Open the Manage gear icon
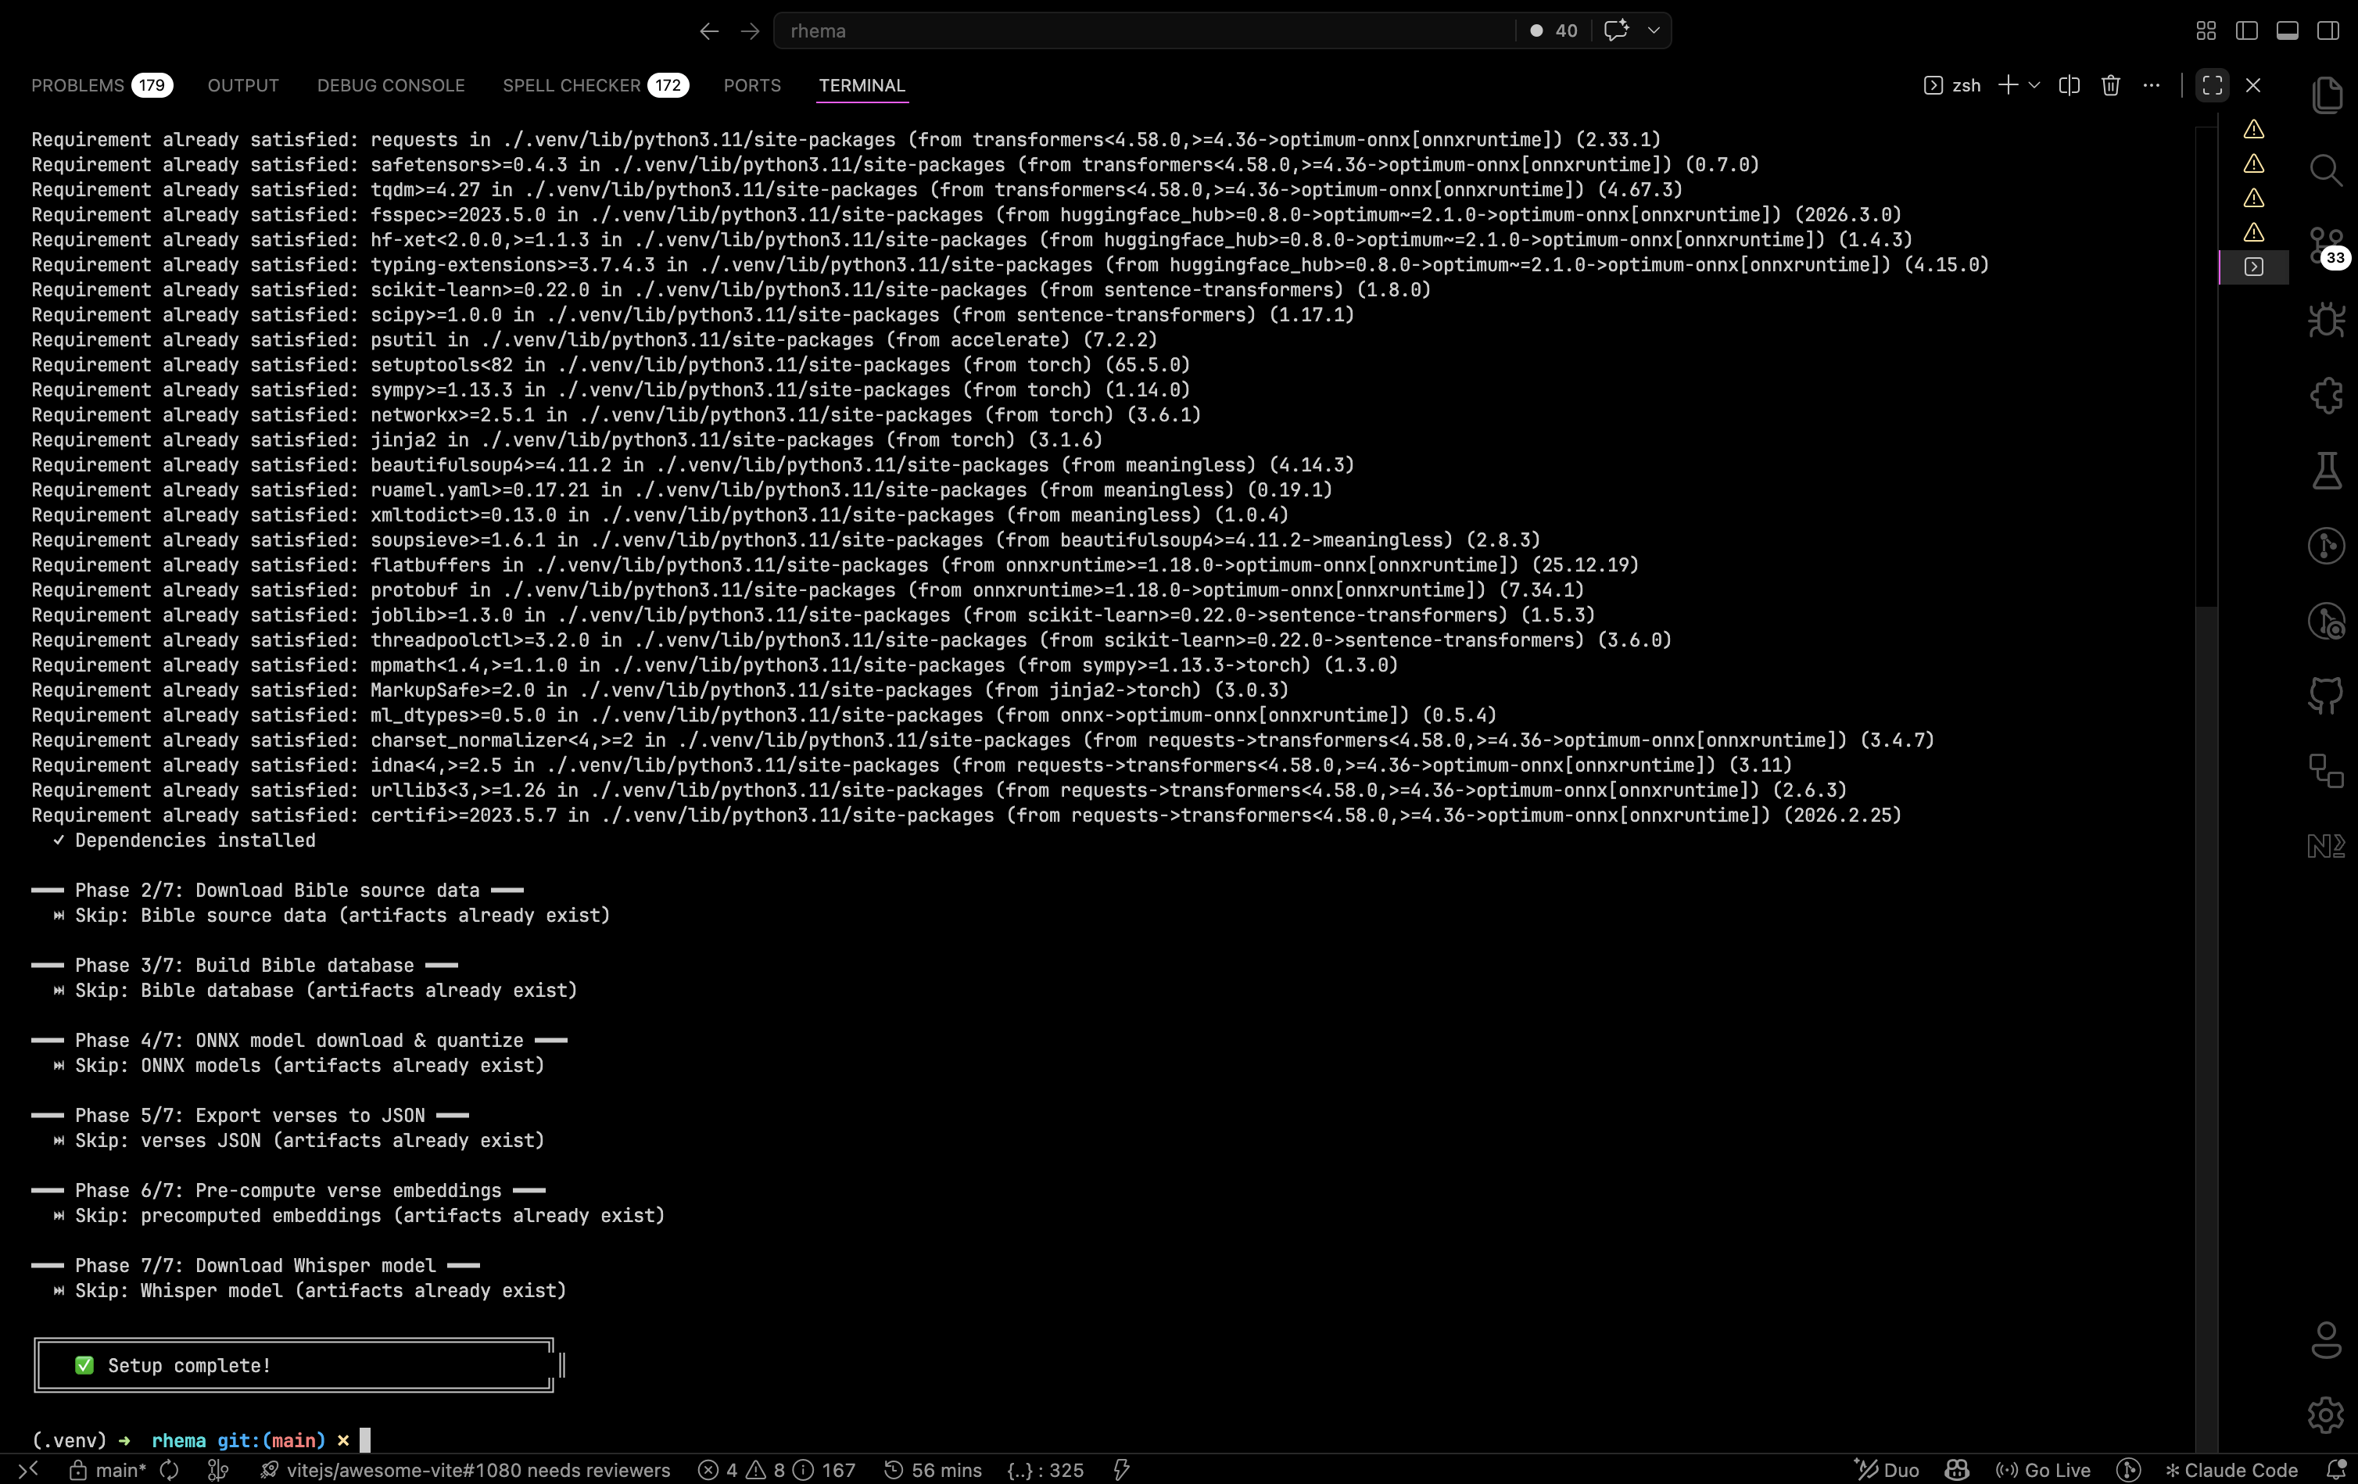Screen dimensions: 2358x1484 [2327, 1414]
